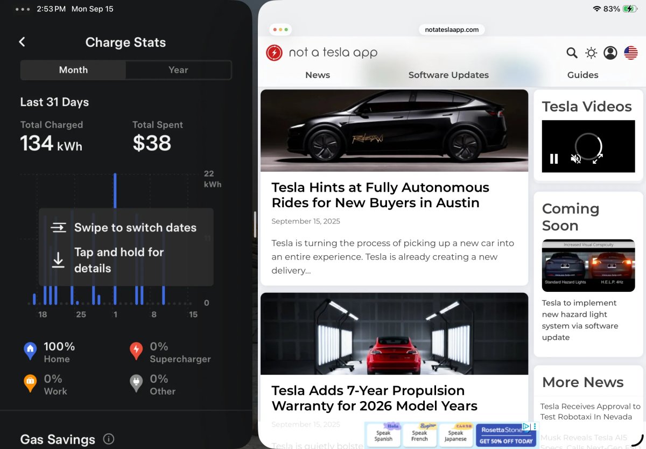The width and height of the screenshot is (646, 449).
Task: Open the AdChoices triangle icon
Action: click(527, 426)
